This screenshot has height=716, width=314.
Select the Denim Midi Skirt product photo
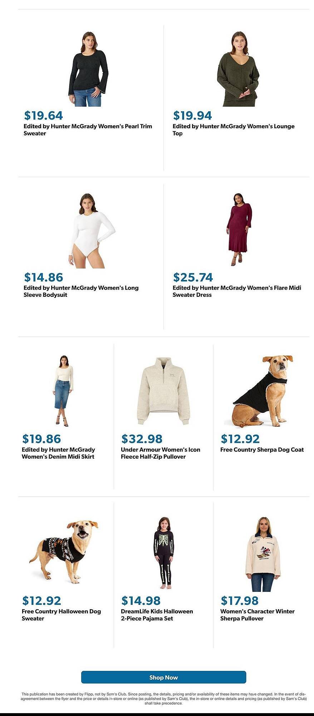pyautogui.click(x=64, y=391)
